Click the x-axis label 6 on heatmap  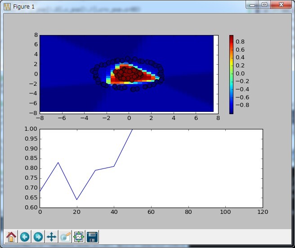(x=196, y=118)
